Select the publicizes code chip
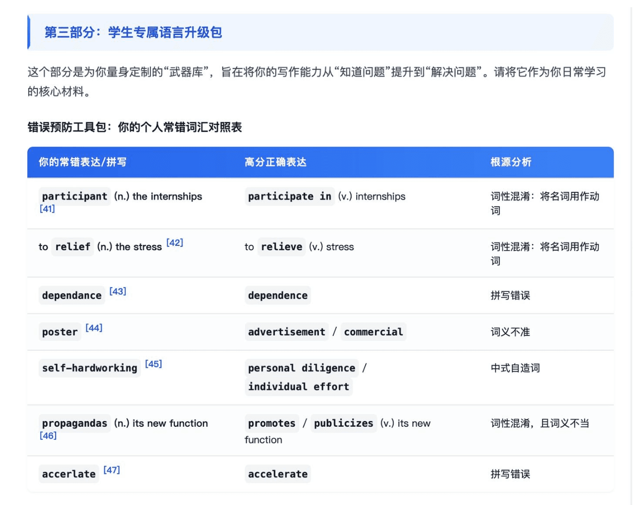This screenshot has width=633, height=505. [343, 423]
